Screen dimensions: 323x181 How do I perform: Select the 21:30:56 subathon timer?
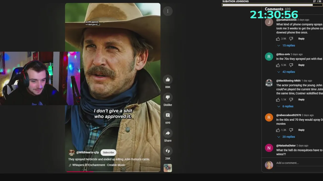pyautogui.click(x=274, y=15)
